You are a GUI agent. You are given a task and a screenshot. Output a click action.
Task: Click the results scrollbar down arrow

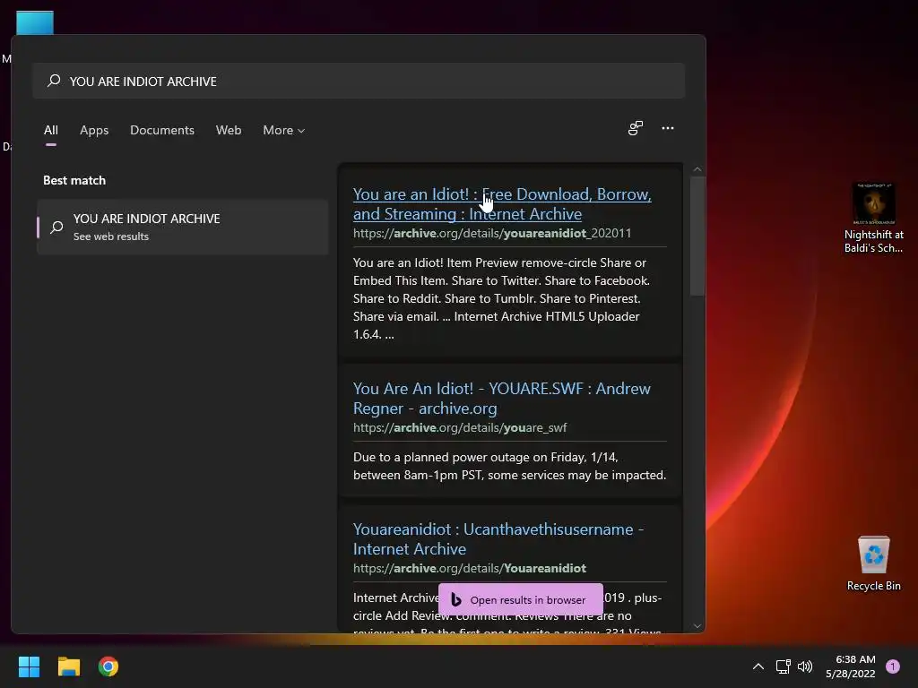click(697, 625)
